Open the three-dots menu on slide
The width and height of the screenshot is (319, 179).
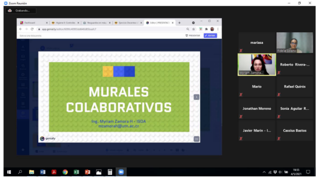pos(196,139)
